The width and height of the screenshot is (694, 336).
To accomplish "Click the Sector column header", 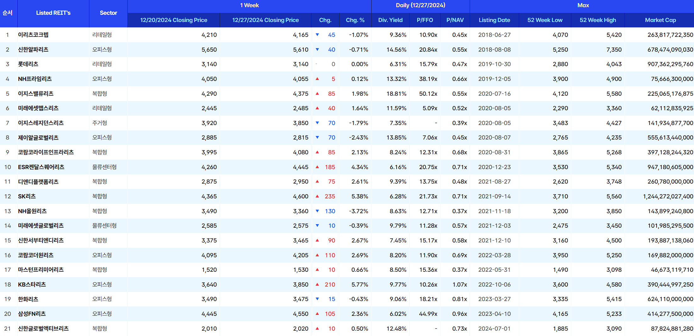I will [x=108, y=13].
